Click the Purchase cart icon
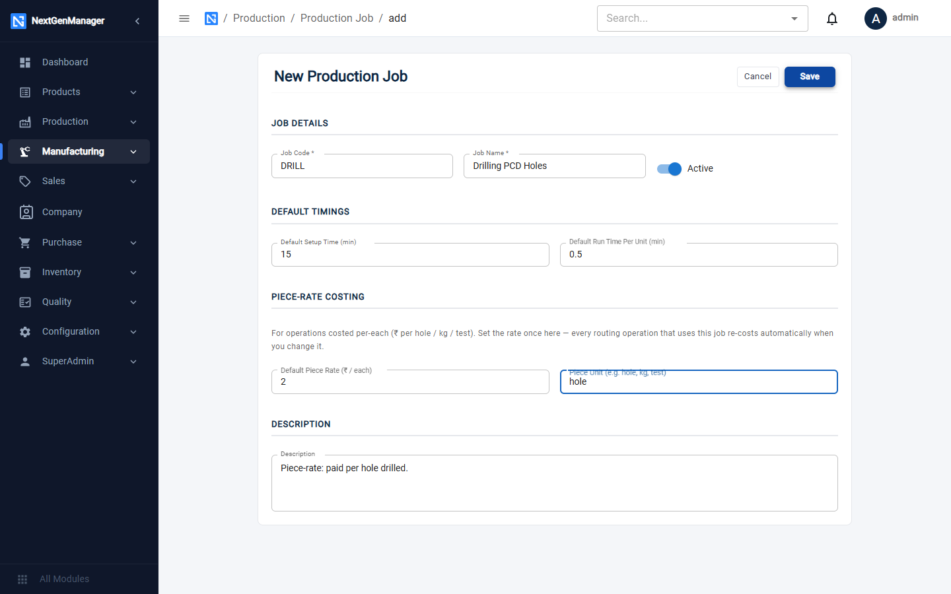Screen dimensions: 951x594 (25, 243)
